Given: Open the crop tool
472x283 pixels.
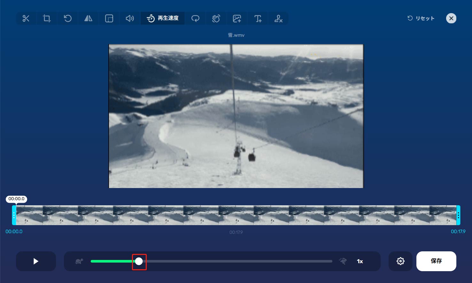Looking at the screenshot, I should [47, 18].
